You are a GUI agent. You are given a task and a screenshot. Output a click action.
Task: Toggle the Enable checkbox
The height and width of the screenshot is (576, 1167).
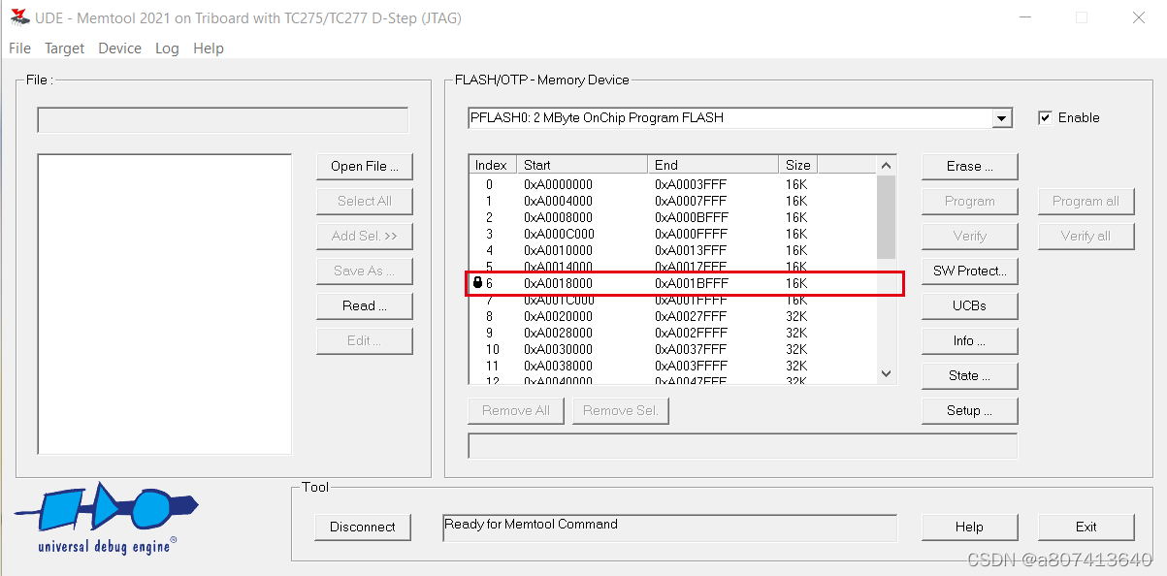click(x=1045, y=117)
